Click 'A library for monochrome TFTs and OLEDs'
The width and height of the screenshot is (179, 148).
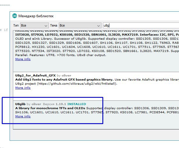click(x=50, y=108)
